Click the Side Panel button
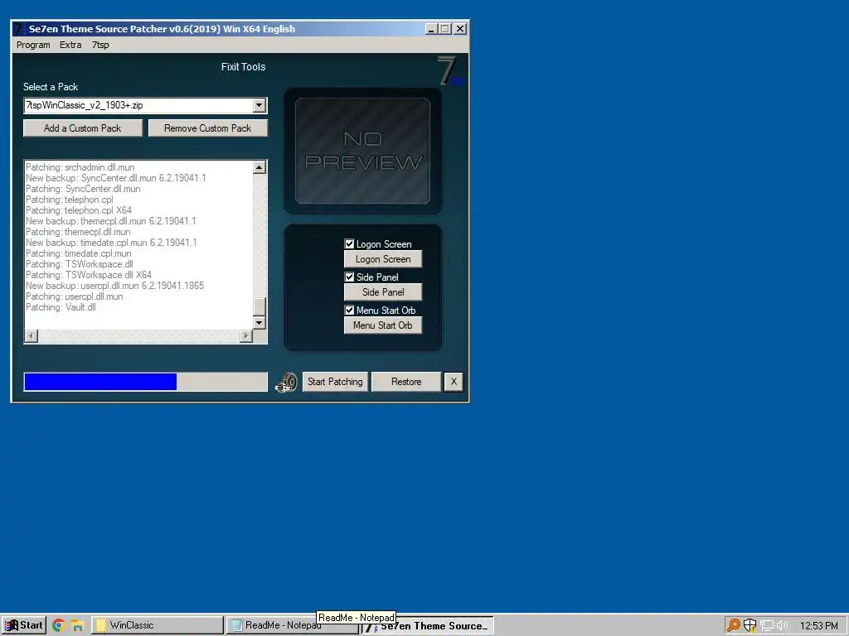 [x=383, y=292]
